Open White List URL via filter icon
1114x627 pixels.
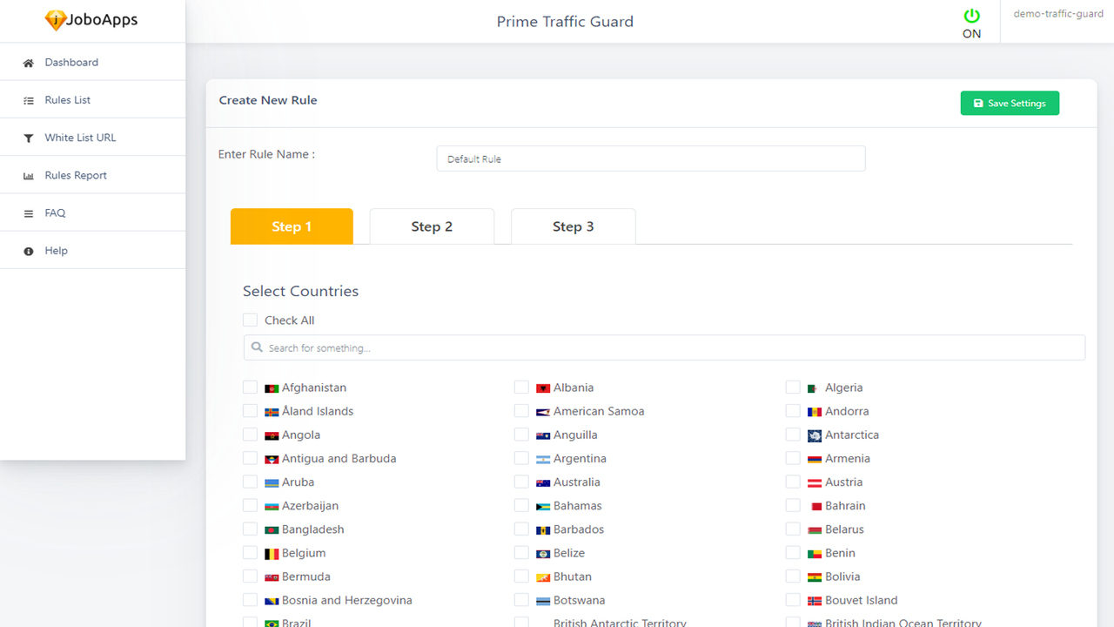(28, 137)
